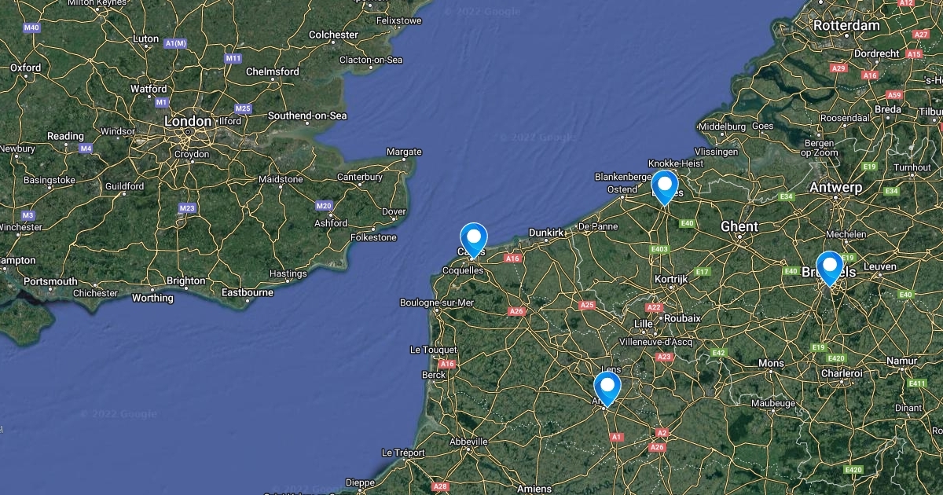Click the M20 road shield near Ashford
The height and width of the screenshot is (495, 943).
point(324,206)
